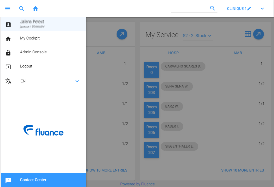Screen dimensions: 274x187
Task: Open My Cockpit from the drawer
Action: coord(30,38)
